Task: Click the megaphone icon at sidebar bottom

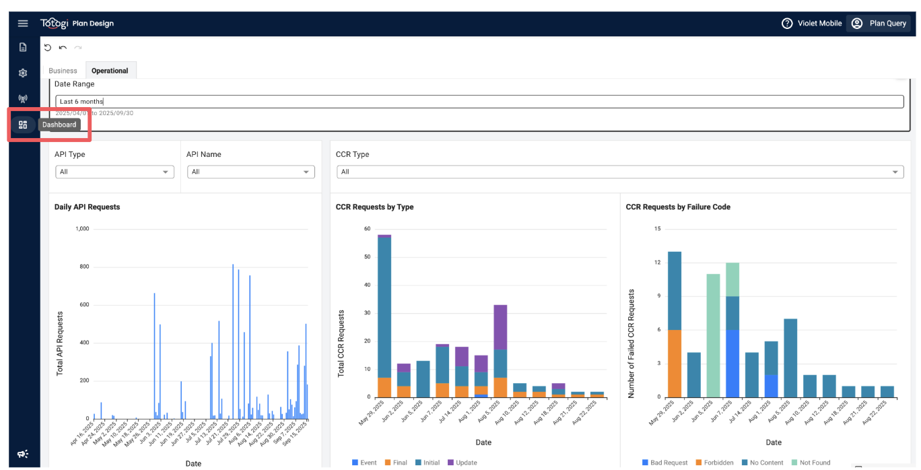Action: pyautogui.click(x=23, y=454)
